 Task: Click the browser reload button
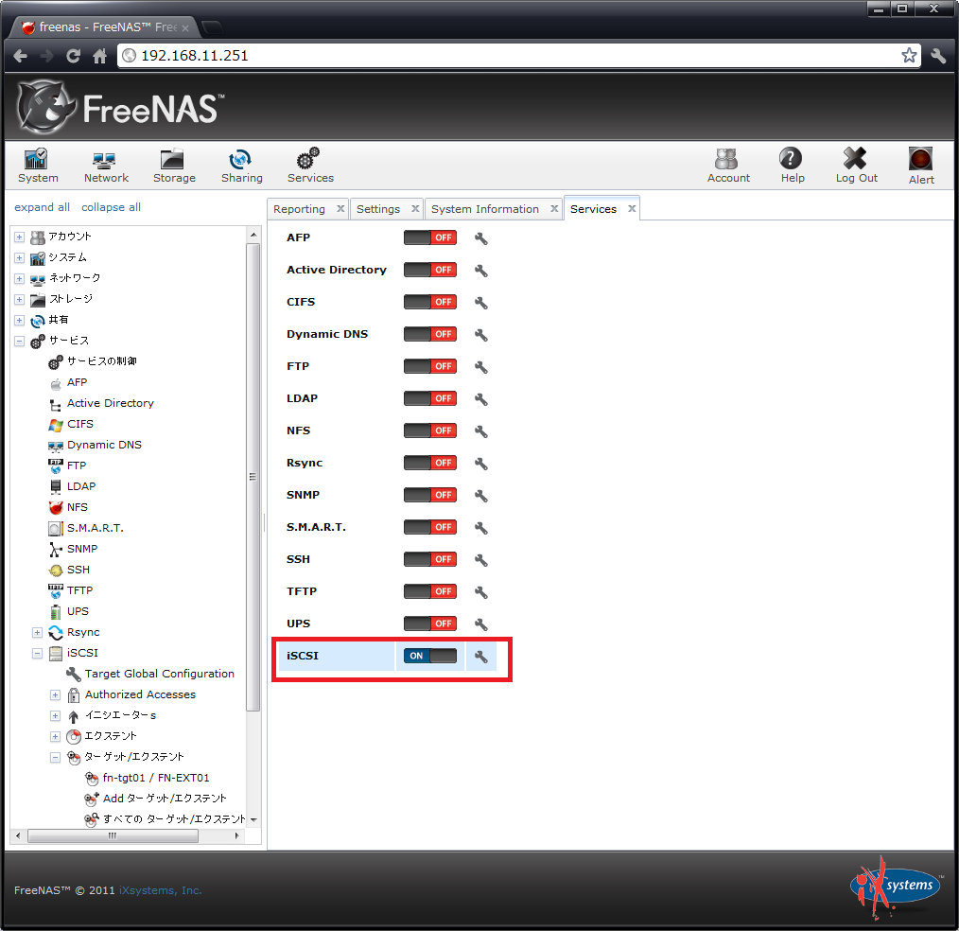(74, 56)
